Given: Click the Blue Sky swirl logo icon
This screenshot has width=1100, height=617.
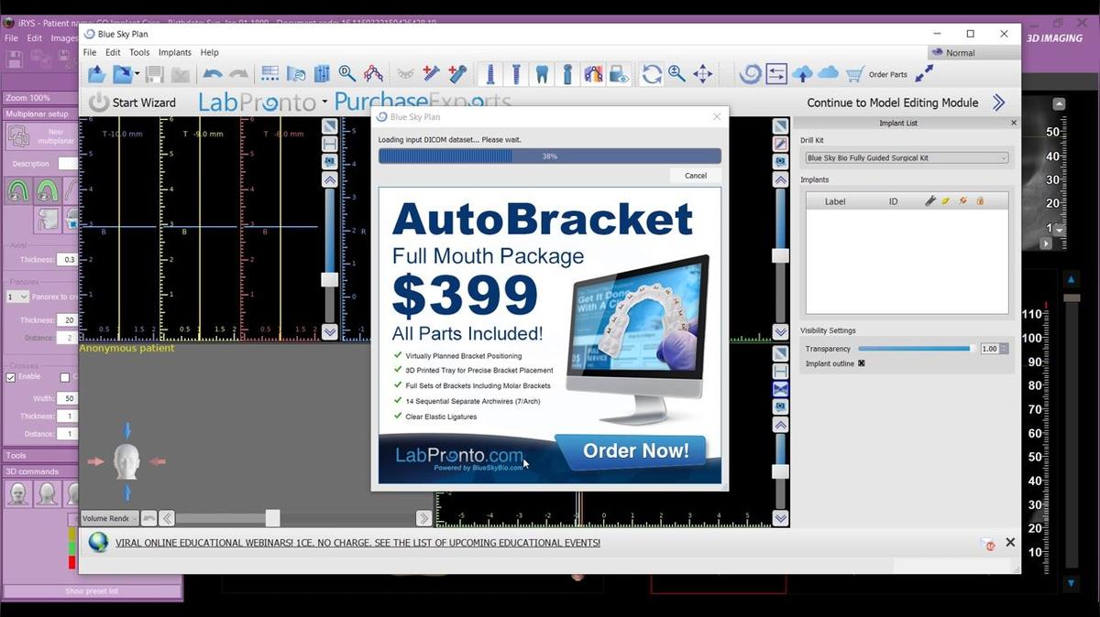Looking at the screenshot, I should click(x=750, y=74).
